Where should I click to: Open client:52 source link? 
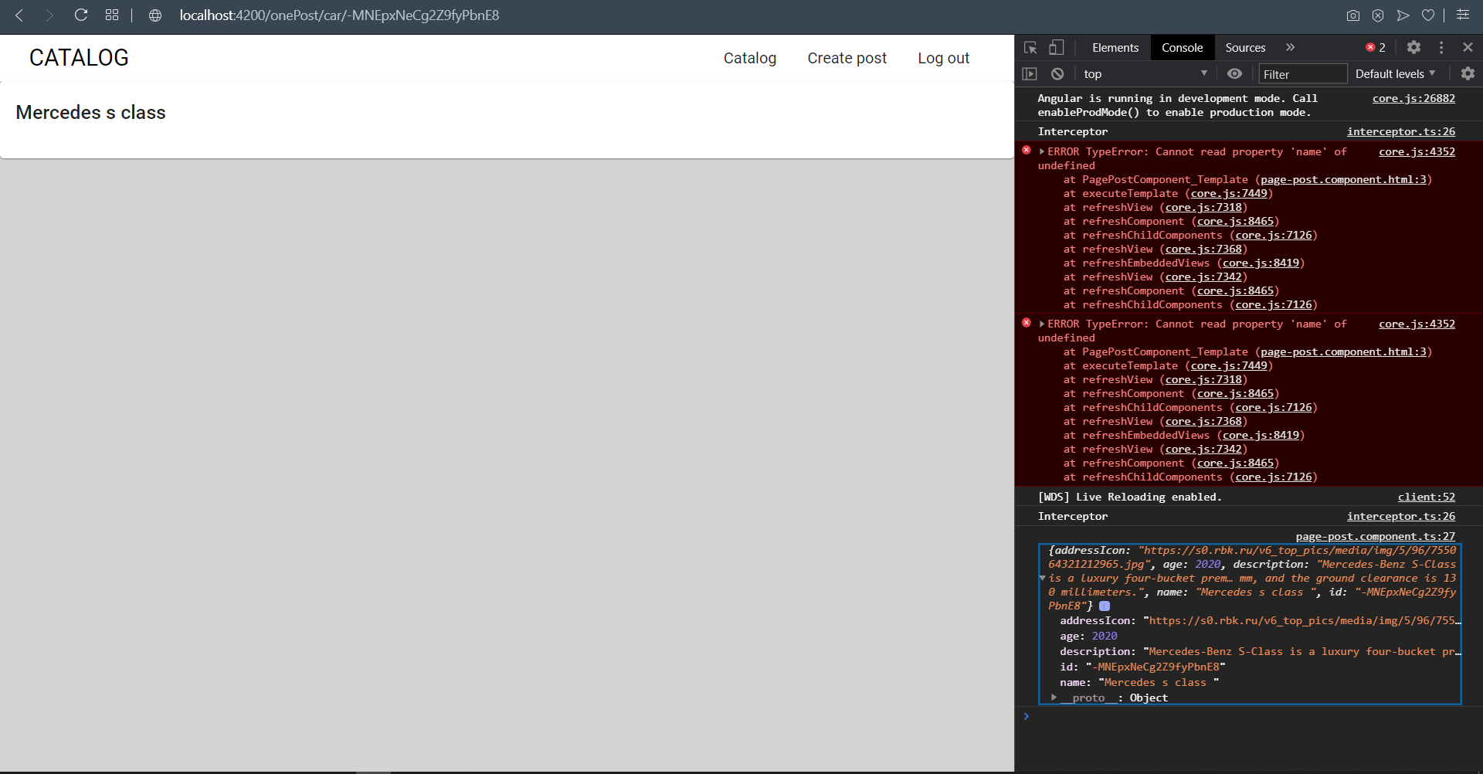[1426, 497]
